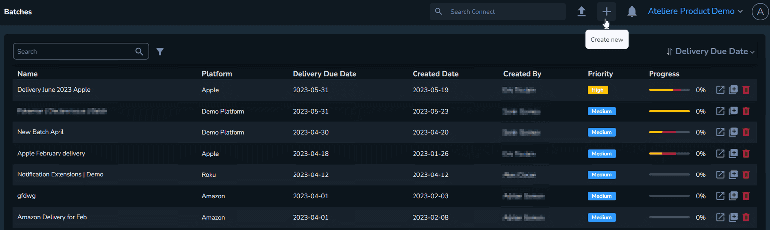Image resolution: width=770 pixels, height=230 pixels.
Task: Sort by the Name column header
Action: pos(27,74)
